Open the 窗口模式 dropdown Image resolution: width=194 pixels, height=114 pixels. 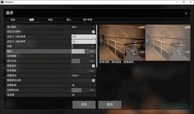click(84, 27)
